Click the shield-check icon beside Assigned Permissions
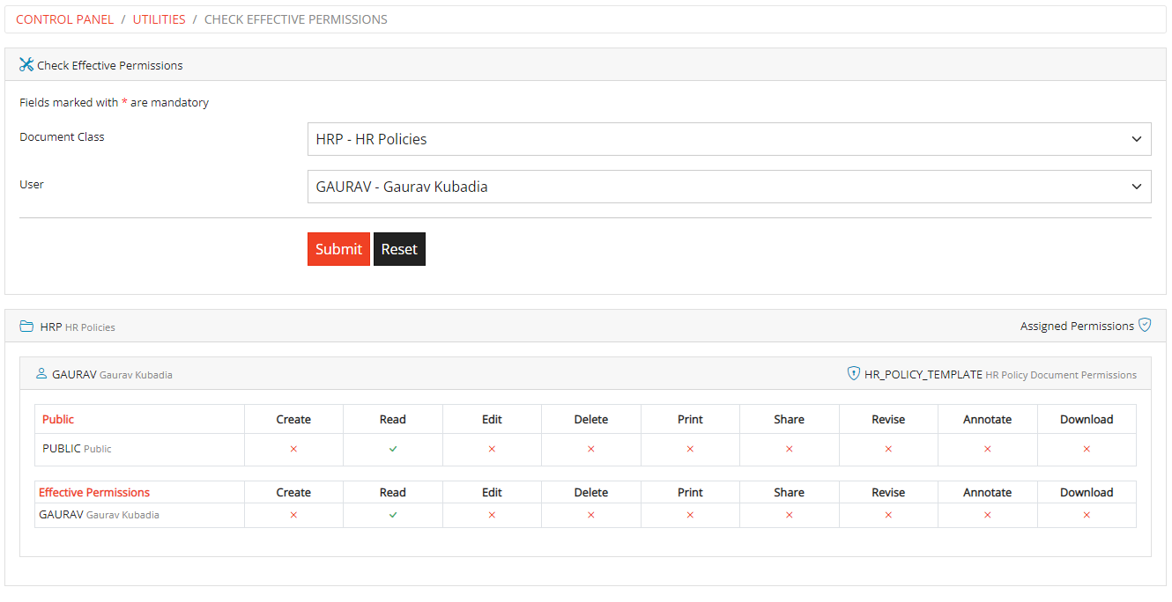The width and height of the screenshot is (1172, 602). (1145, 325)
